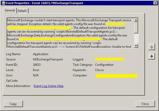Select the General tab
The height and width of the screenshot is (111, 159).
pos(10,11)
